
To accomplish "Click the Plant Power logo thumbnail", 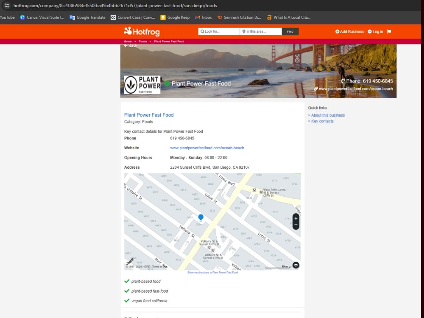I will pyautogui.click(x=142, y=85).
